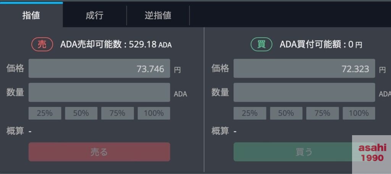Screen dimensions: 391x174
Task: Edit the sell price field showing 73.746
Action: tap(99, 69)
